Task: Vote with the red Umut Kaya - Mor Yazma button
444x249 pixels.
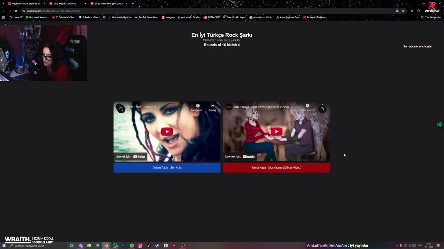Action: [x=276, y=168]
